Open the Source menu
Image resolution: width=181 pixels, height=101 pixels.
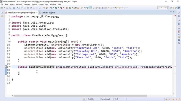point(12,4)
